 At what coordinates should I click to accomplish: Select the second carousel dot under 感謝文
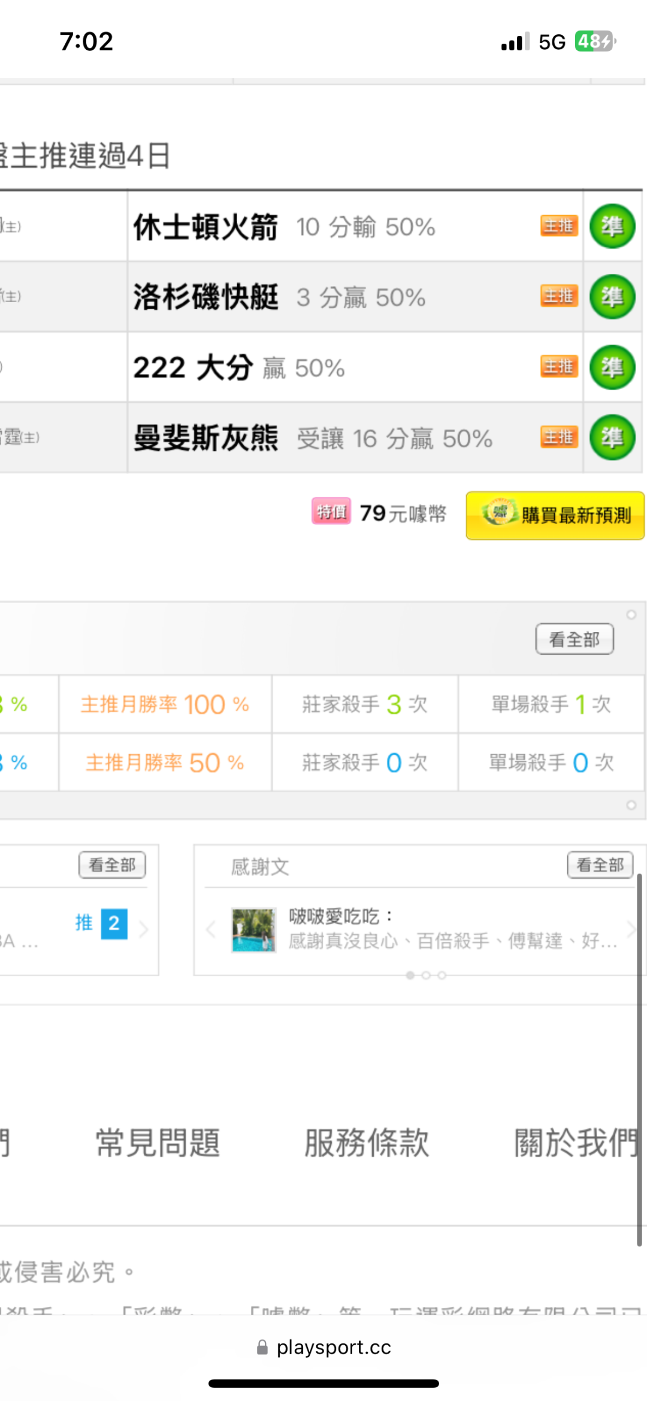(426, 975)
